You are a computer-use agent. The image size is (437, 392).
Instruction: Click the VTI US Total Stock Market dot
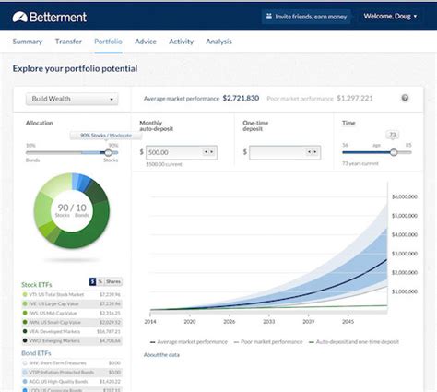25,294
